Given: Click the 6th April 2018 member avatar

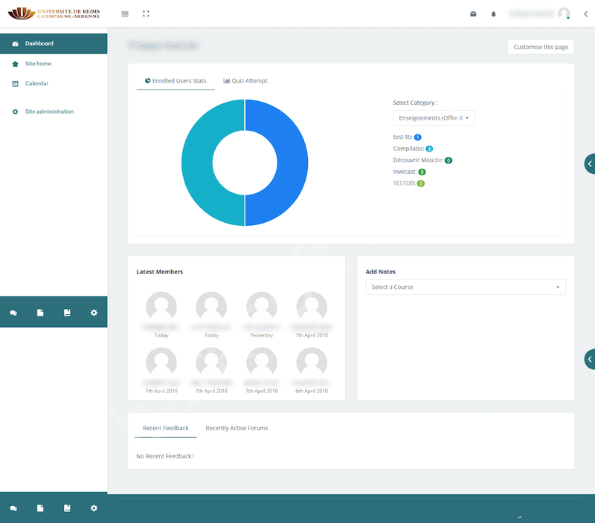Looking at the screenshot, I should click(x=312, y=363).
